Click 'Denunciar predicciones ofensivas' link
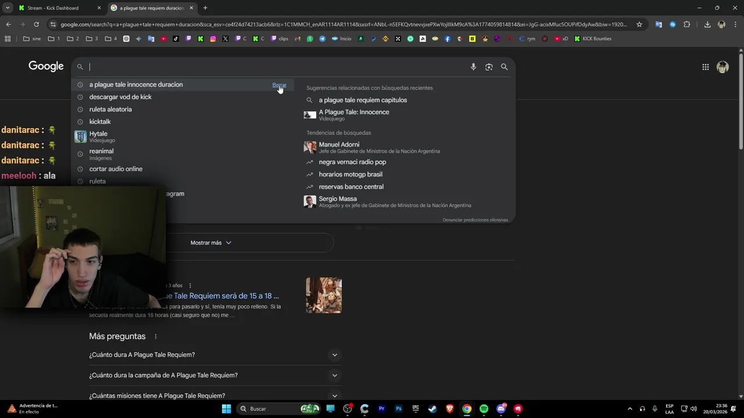 [475, 220]
